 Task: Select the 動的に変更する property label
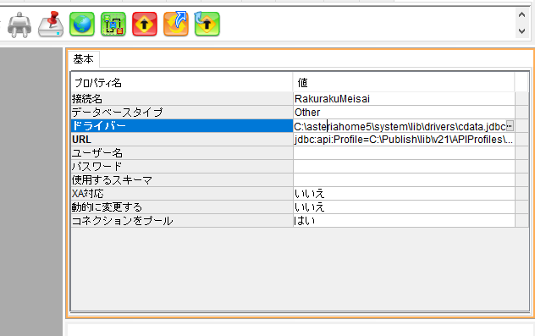tap(182, 207)
